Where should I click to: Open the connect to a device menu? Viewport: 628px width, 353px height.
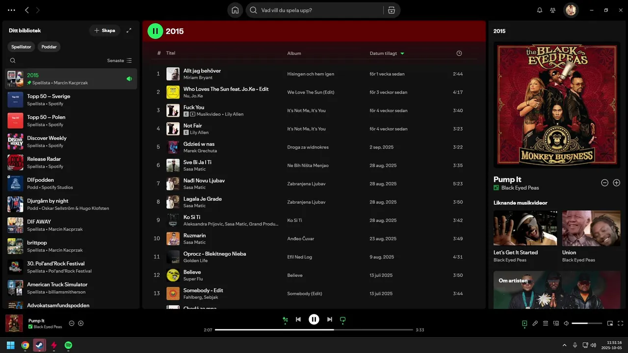[x=556, y=323]
